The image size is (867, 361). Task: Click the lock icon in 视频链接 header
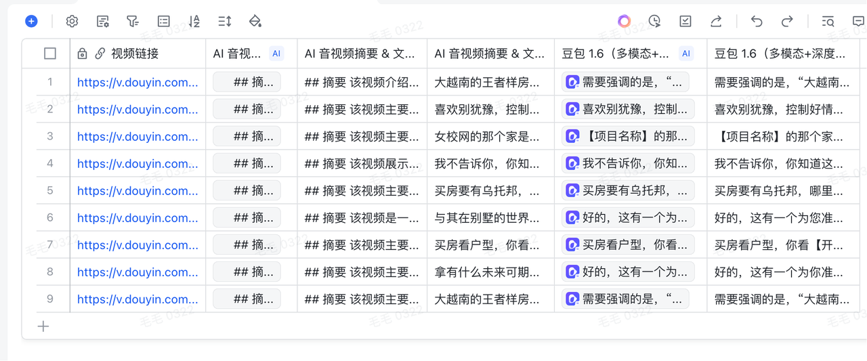(x=83, y=54)
